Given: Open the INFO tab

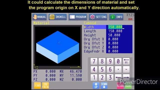Looking at the screenshot, I should [x=116, y=17].
